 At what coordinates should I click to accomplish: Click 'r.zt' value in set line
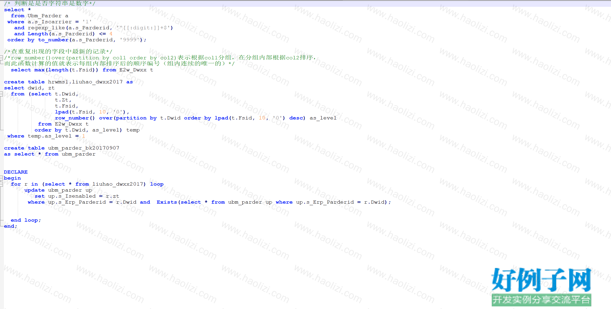113,196
